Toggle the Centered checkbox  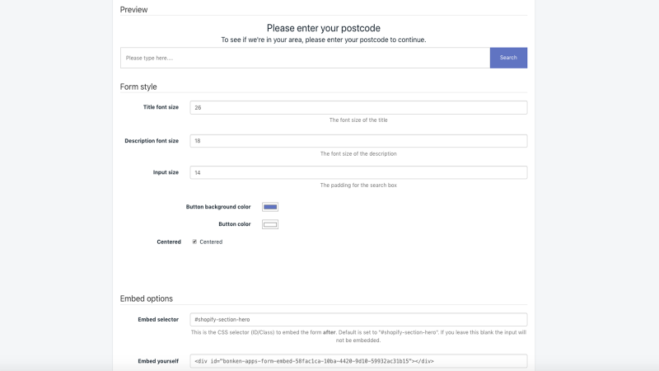point(194,242)
